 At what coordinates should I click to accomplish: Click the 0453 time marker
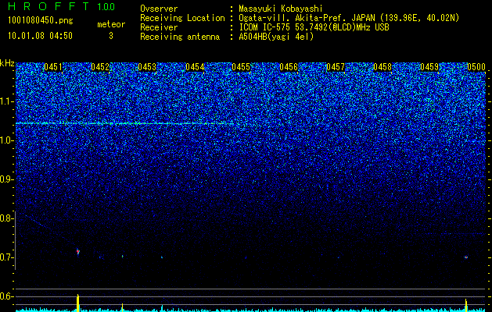[x=147, y=67]
